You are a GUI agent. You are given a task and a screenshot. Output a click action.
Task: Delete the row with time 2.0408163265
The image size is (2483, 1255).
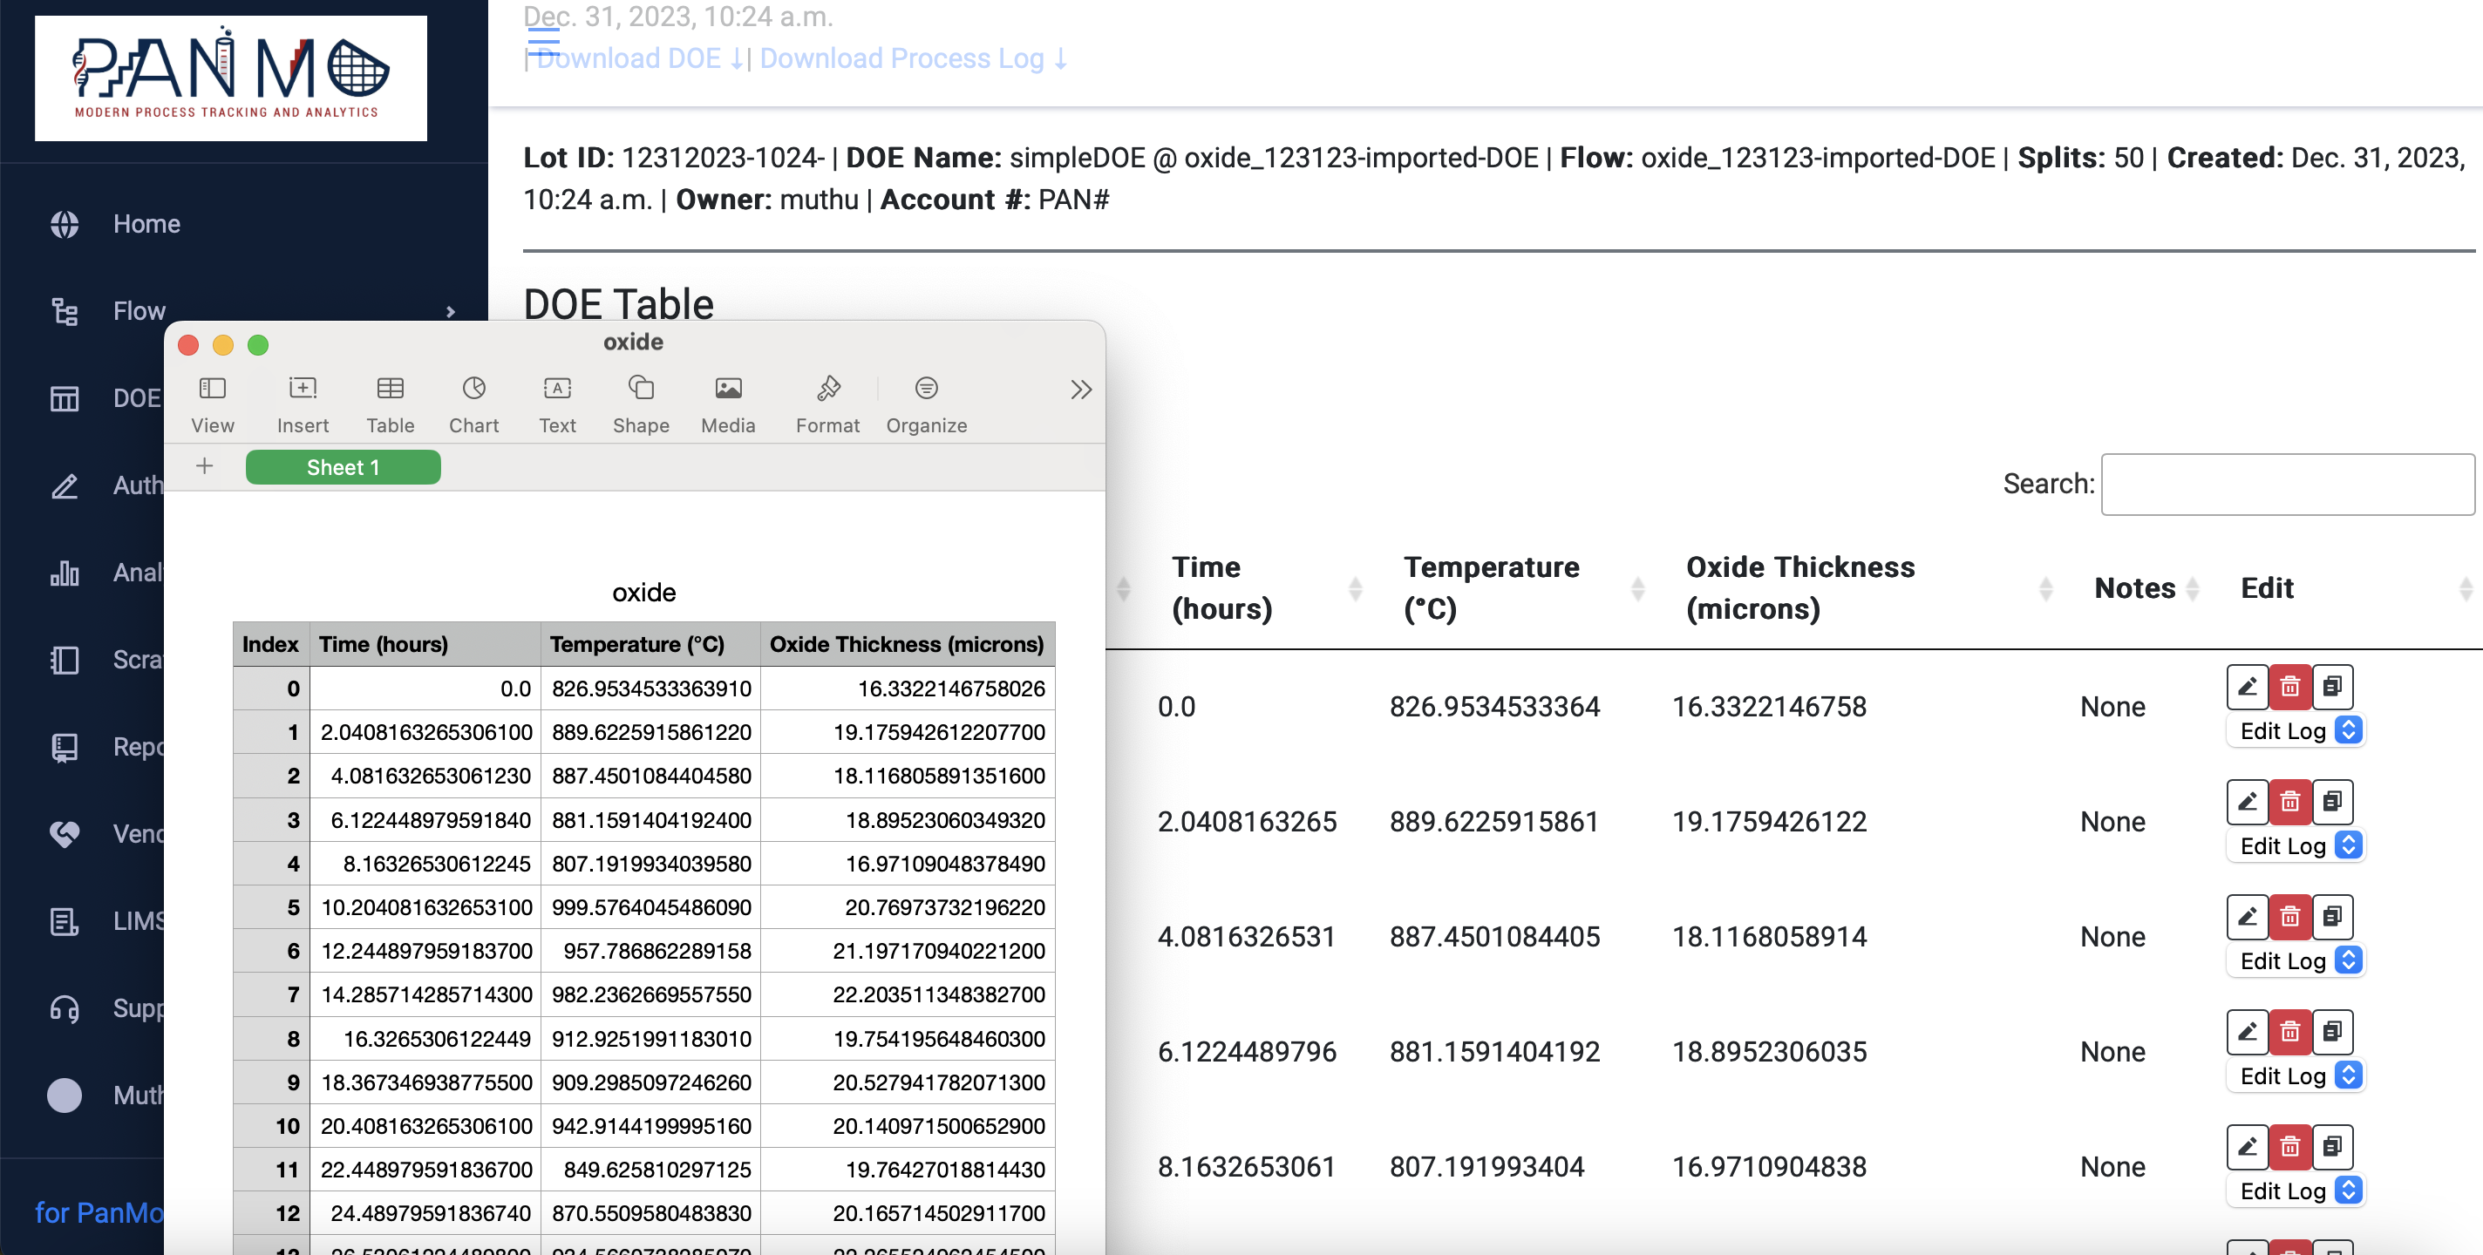coord(2290,801)
